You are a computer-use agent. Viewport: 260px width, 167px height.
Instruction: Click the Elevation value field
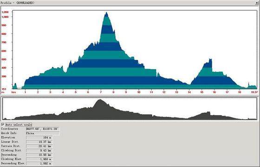coord(39,137)
